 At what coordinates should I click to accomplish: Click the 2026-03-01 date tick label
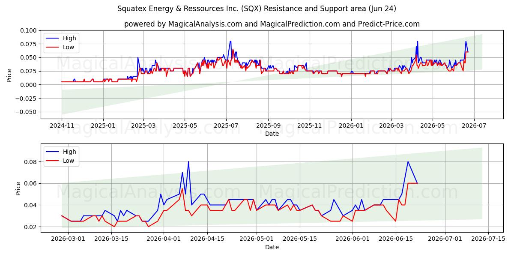(68, 239)
